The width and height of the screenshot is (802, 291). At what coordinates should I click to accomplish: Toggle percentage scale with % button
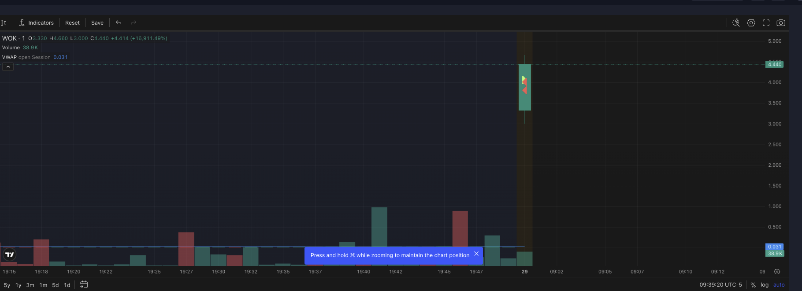[x=753, y=285]
